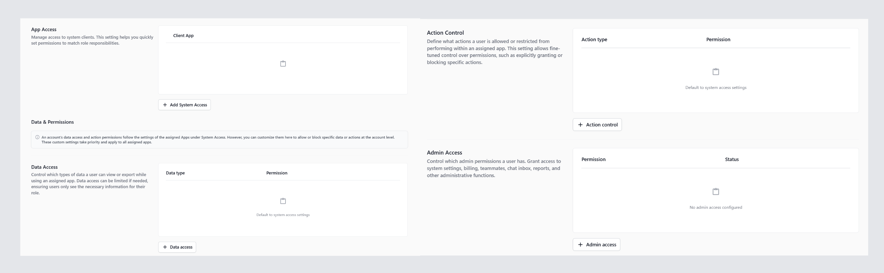Select the Status column header

pyautogui.click(x=731, y=159)
